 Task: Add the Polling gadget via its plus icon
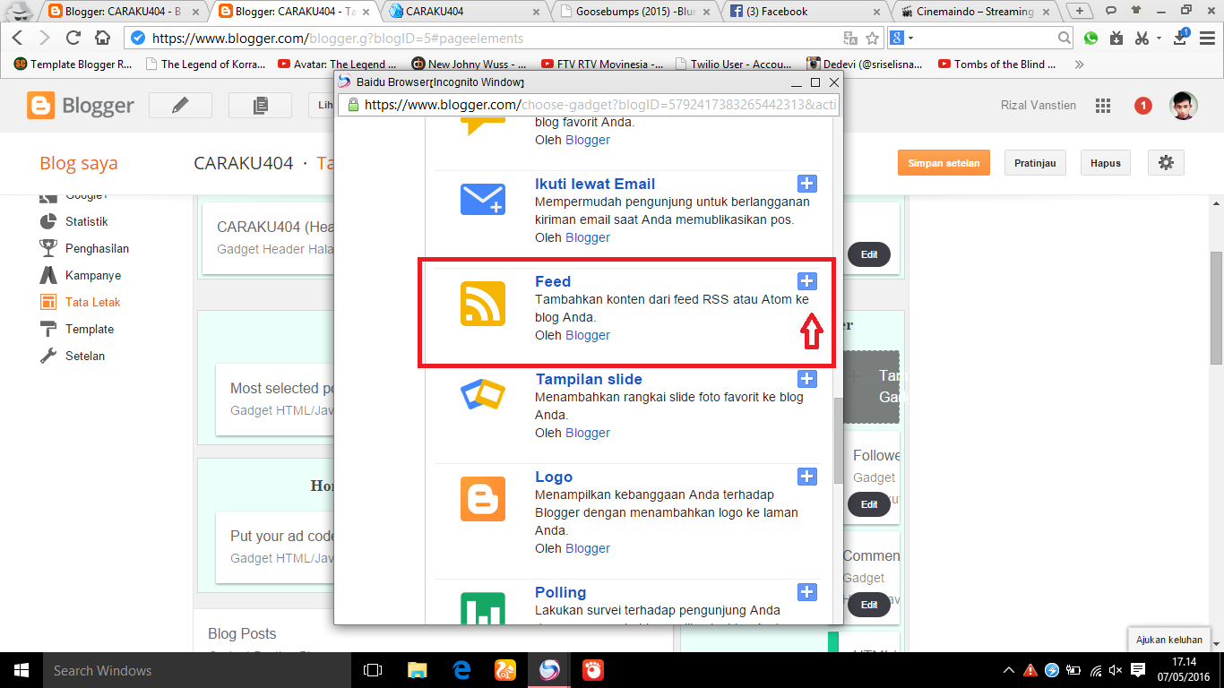(x=806, y=592)
